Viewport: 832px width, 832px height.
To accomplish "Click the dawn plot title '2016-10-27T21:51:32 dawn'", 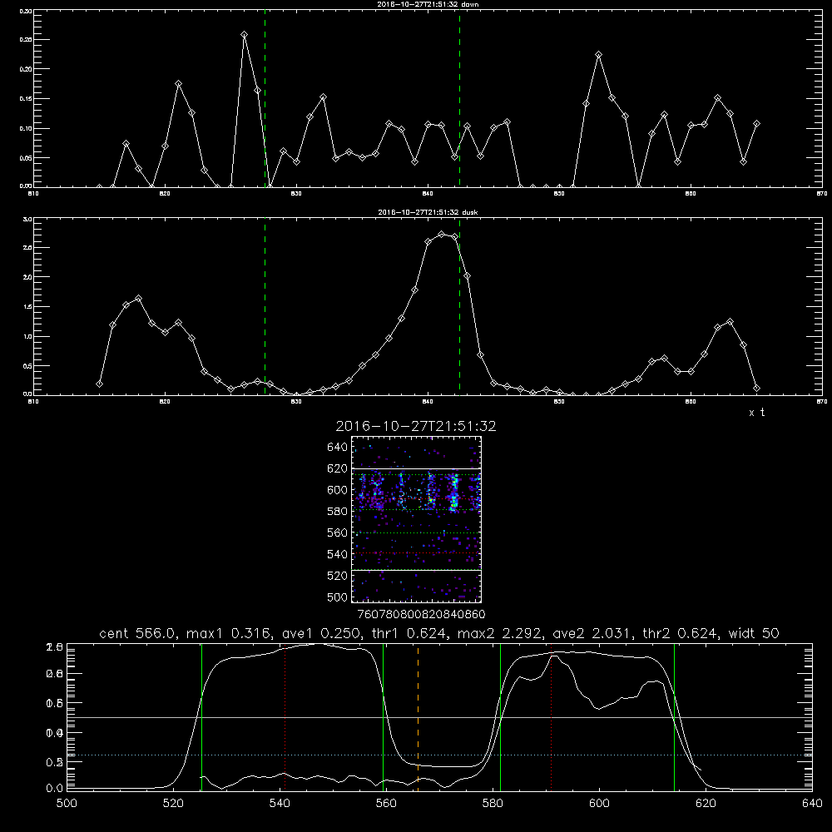I will click(428, 4).
